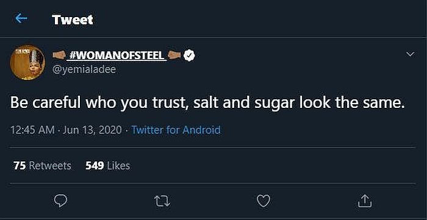View the 549 Likes list
Viewport: 427px width, 220px height.
(x=107, y=166)
